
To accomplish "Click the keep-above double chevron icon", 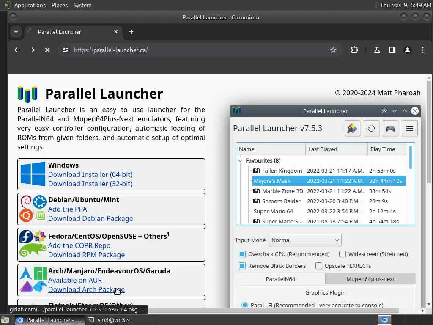I will pyautogui.click(x=384, y=111).
